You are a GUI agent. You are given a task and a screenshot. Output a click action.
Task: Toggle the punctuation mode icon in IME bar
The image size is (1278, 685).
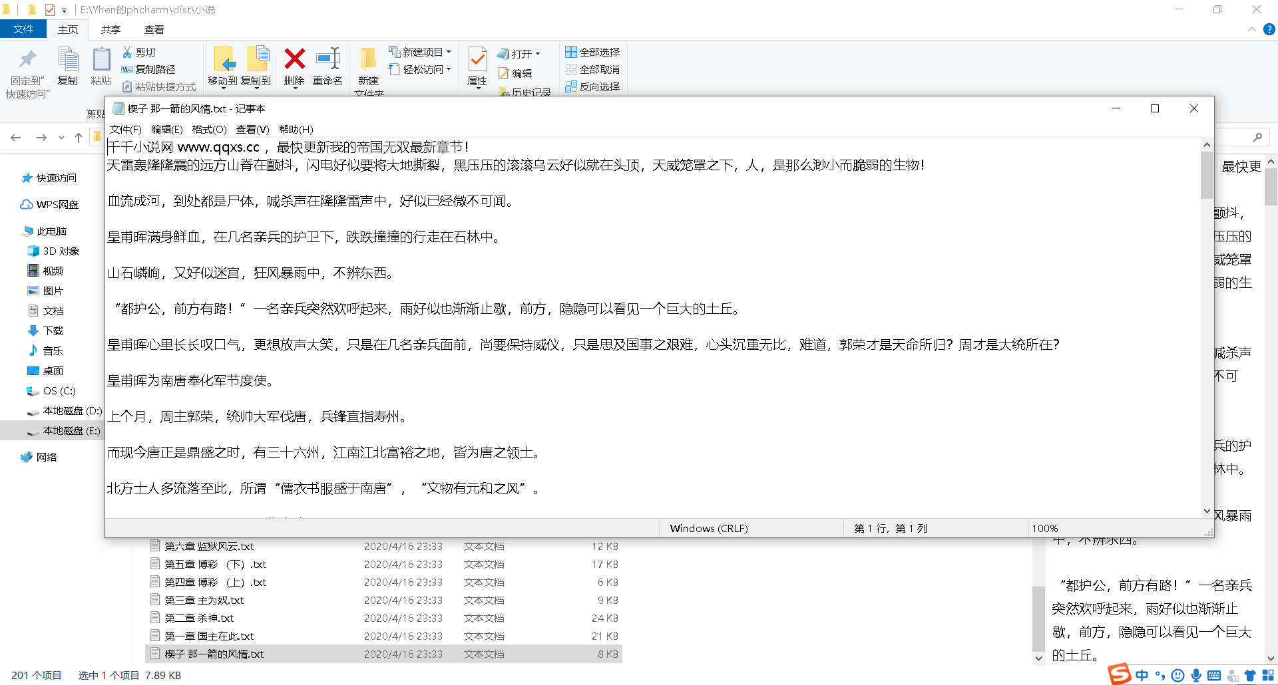coord(1160,676)
